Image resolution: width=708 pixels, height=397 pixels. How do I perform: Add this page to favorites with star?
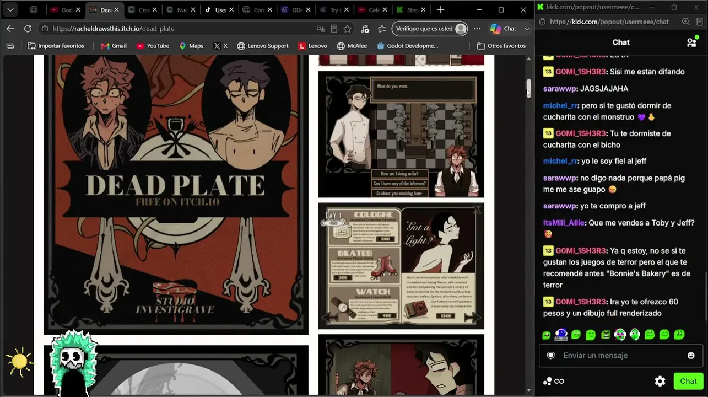click(x=347, y=29)
